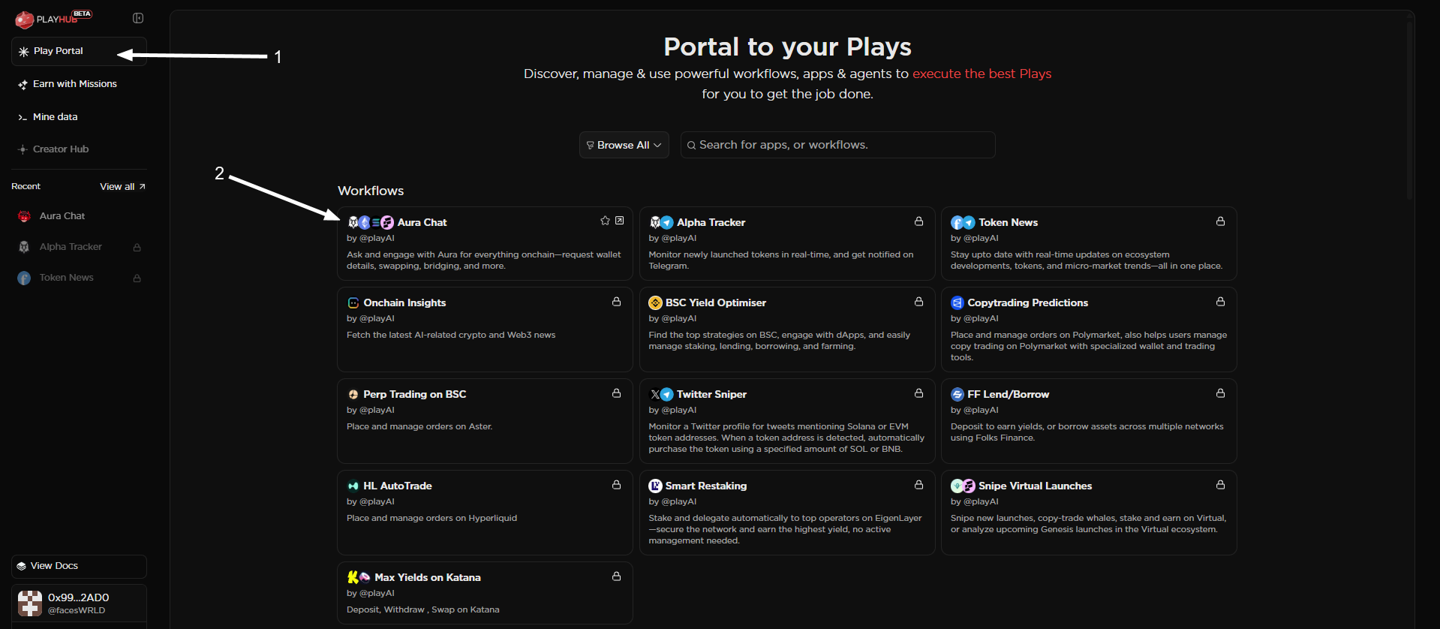The image size is (1440, 629).
Task: Click wallet profile 0x99...2AD0
Action: pos(79,603)
